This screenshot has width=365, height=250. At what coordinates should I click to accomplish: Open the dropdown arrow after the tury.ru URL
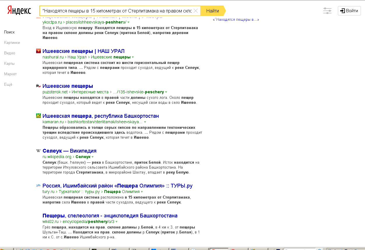pyautogui.click(x=142, y=192)
